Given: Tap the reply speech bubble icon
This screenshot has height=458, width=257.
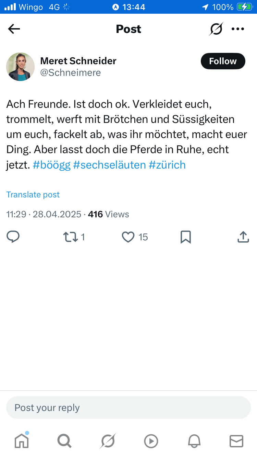Looking at the screenshot, I should [13, 237].
